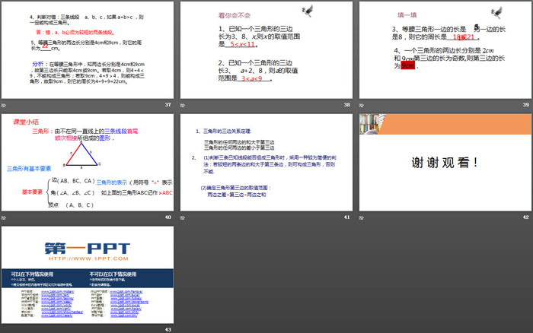The image size is (533, 333).
Task: Select the 课堂小结 slide thumbnail
Action: click(x=88, y=162)
